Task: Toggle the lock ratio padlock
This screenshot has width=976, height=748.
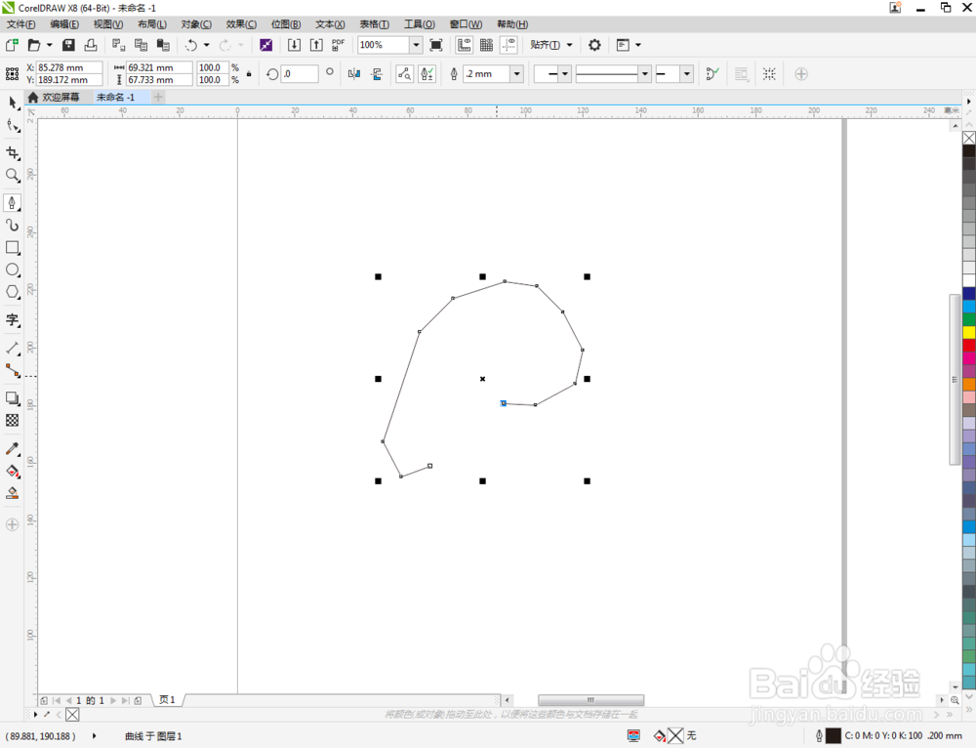Action: click(x=249, y=74)
